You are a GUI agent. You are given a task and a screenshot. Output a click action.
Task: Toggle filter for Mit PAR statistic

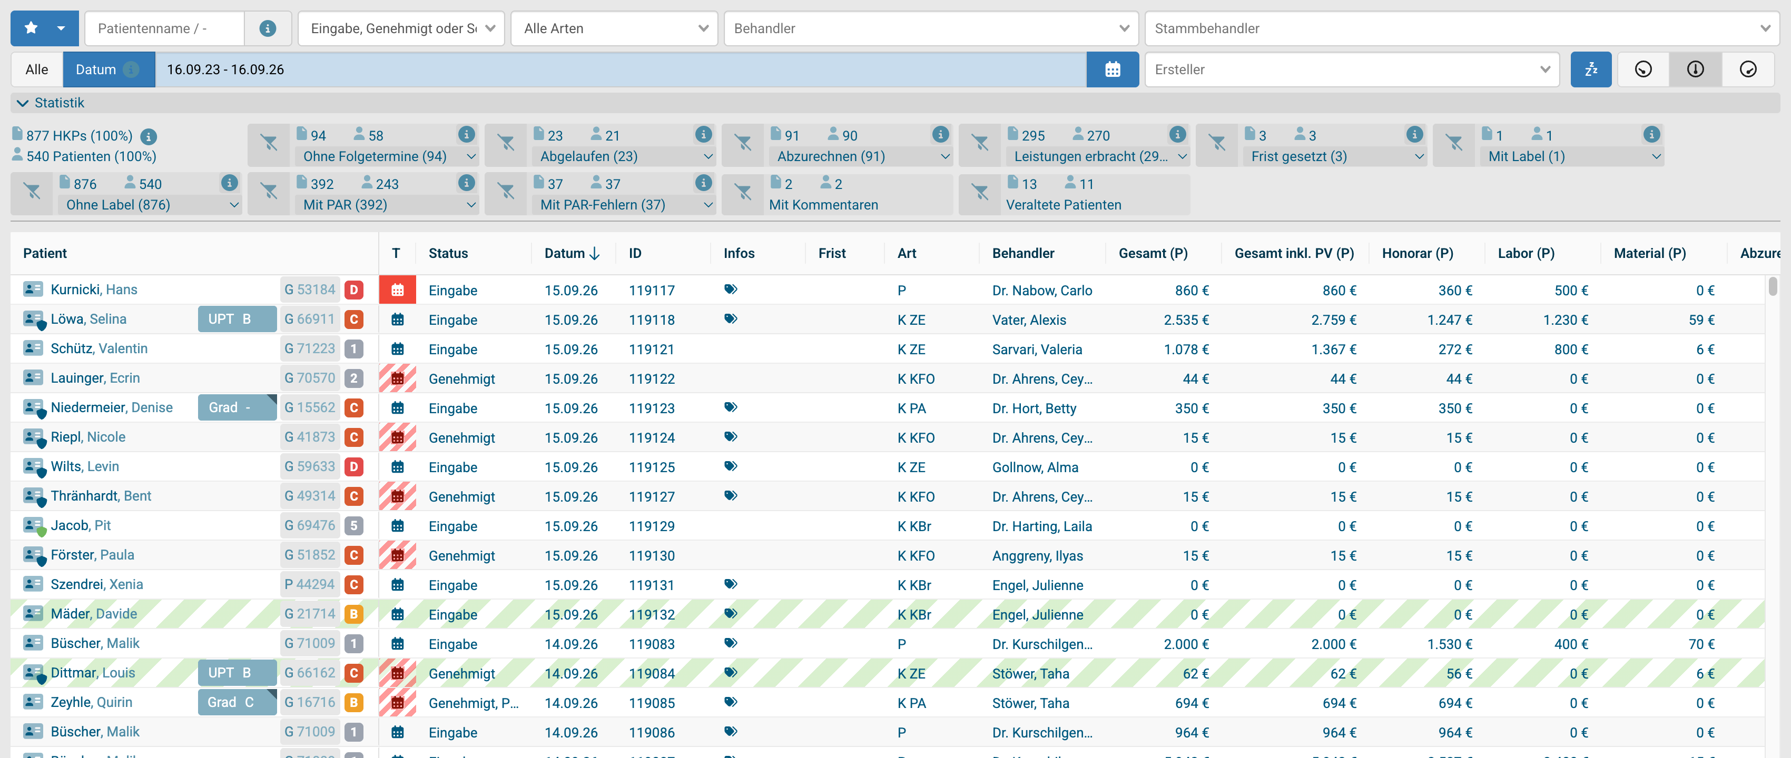tap(268, 193)
